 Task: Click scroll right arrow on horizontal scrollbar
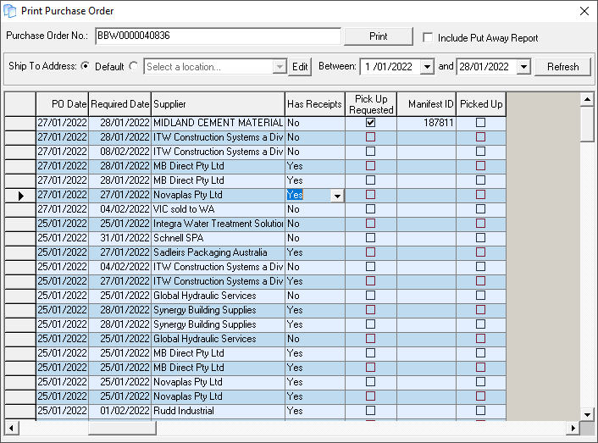pyautogui.click(x=573, y=428)
